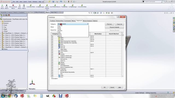Open the Commands tab
The image size is (175, 98).
click(x=68, y=21)
